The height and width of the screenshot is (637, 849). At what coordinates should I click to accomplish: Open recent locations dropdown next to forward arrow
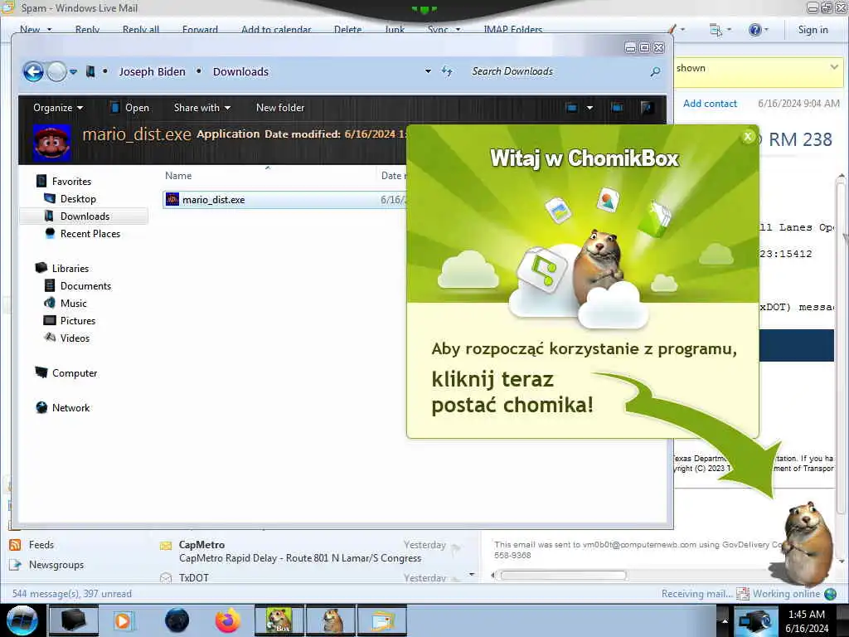pos(74,71)
